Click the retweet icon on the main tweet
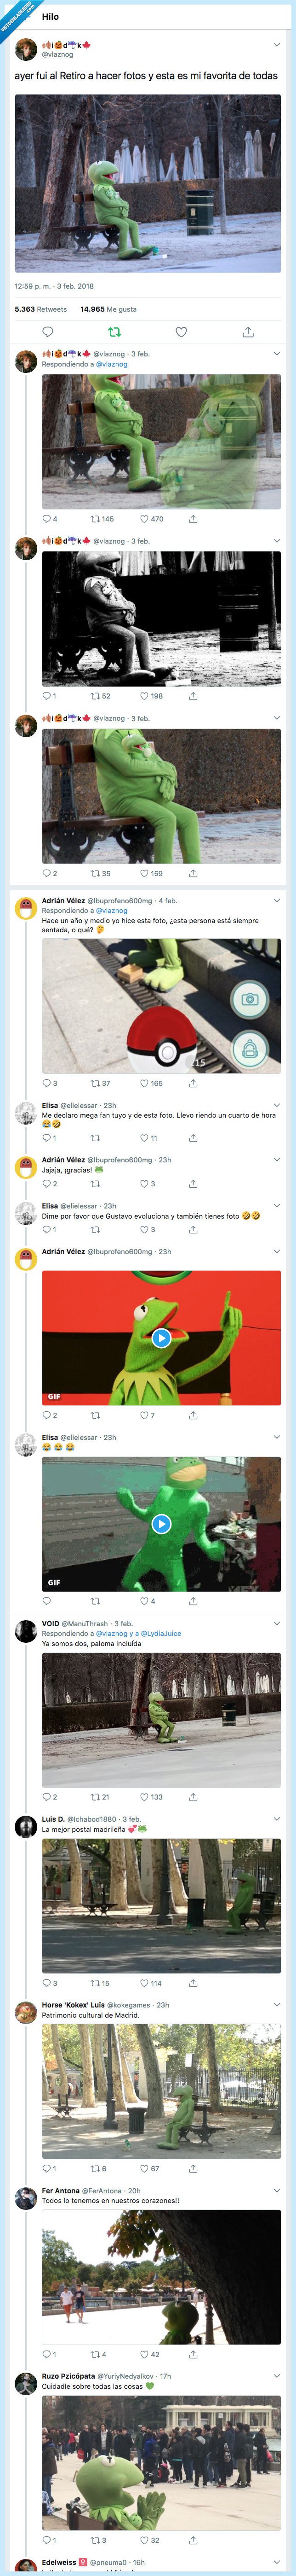 (x=114, y=332)
